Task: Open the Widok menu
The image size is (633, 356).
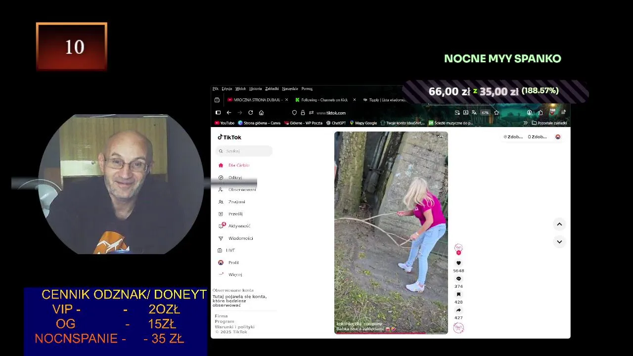Action: tap(240, 89)
